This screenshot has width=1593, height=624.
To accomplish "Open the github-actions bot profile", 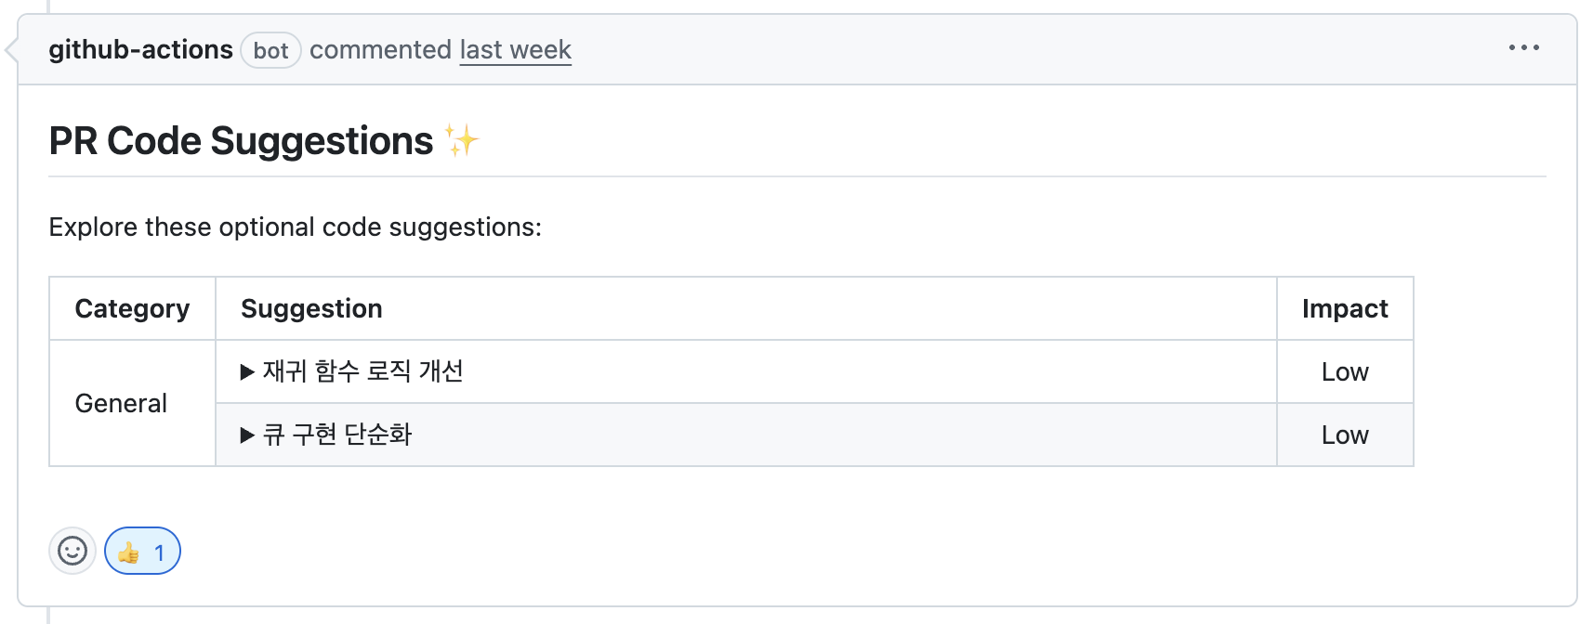I will [140, 49].
